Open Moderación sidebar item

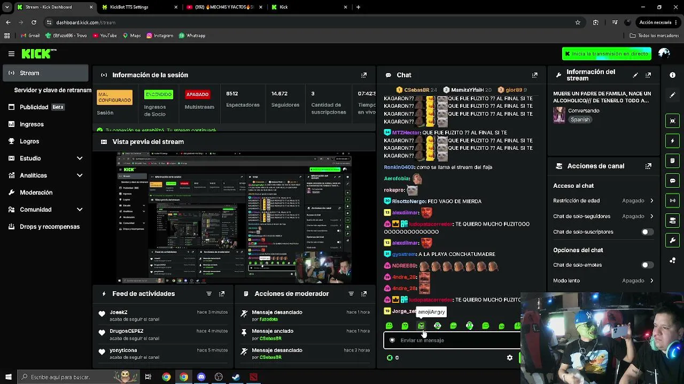click(x=45, y=193)
